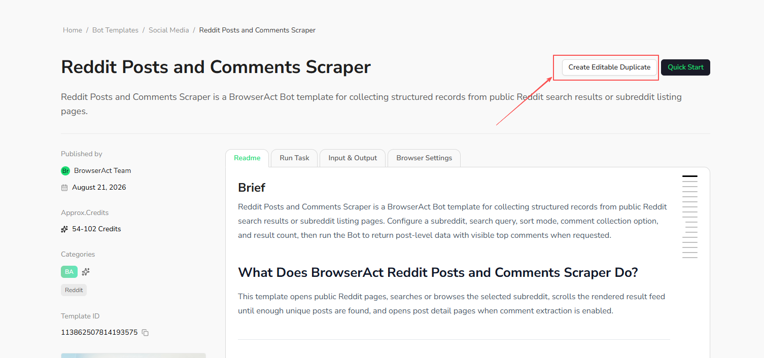Click the 54-102 Credits text

tap(96, 229)
